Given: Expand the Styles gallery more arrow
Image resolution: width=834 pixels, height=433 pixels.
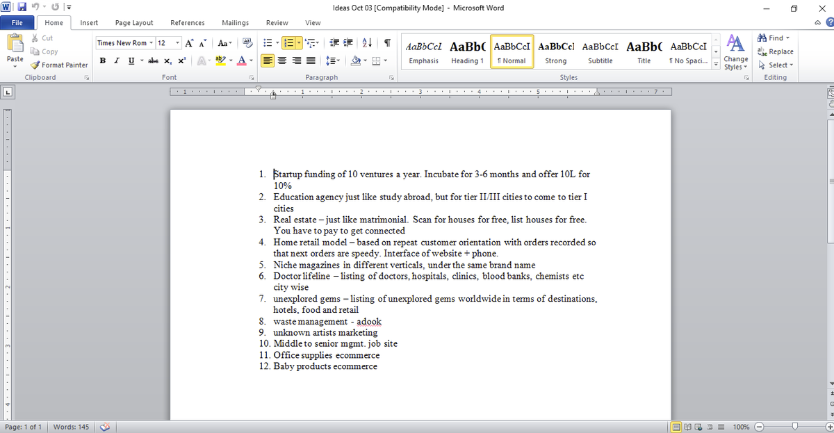Looking at the screenshot, I should pos(717,65).
